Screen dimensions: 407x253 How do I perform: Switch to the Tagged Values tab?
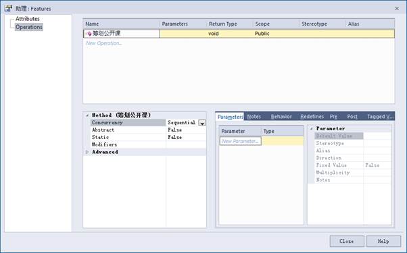[x=380, y=117]
